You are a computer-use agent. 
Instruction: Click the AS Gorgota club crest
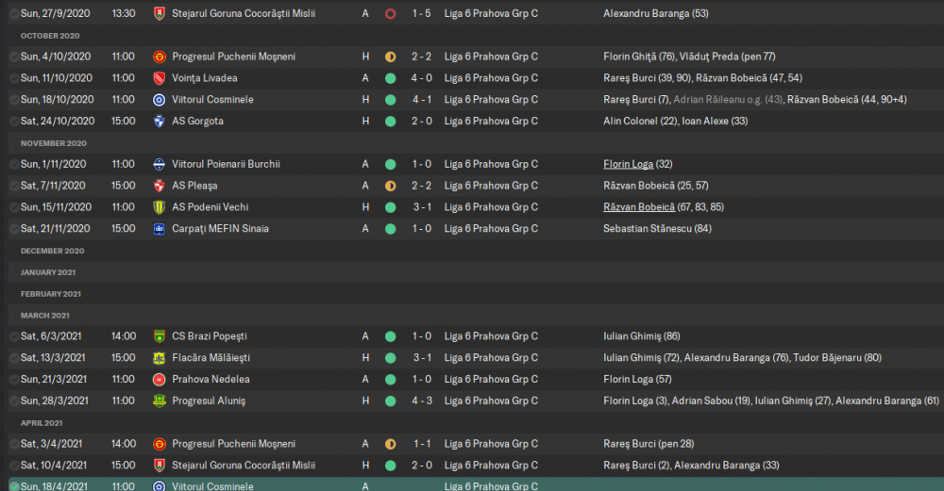(159, 121)
